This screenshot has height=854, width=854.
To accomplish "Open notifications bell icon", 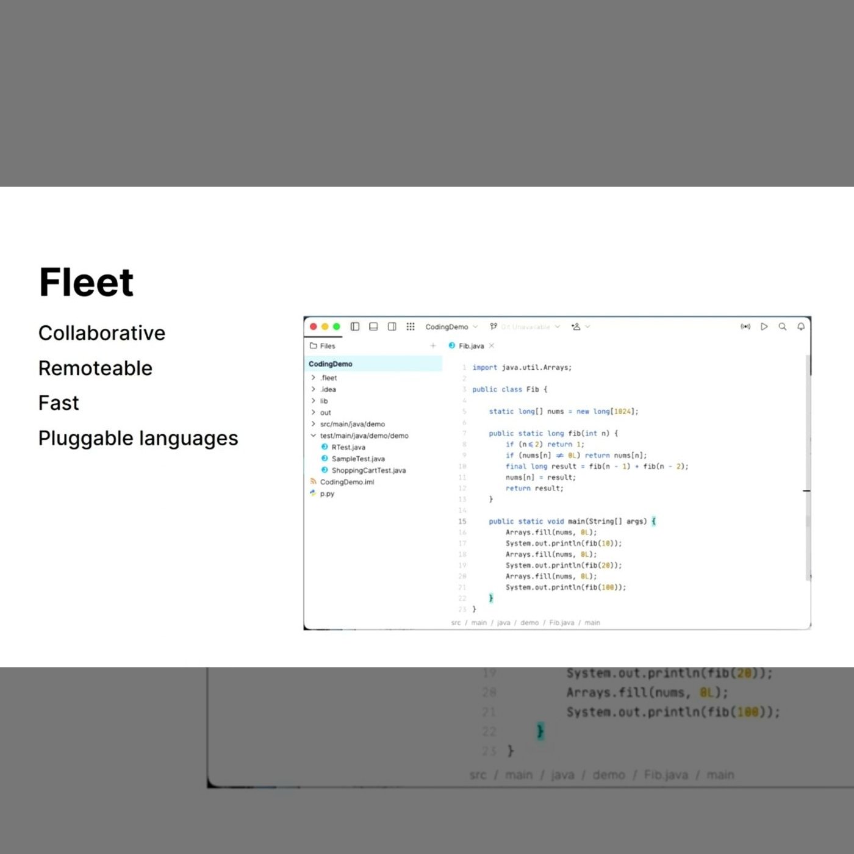I will [x=801, y=327].
